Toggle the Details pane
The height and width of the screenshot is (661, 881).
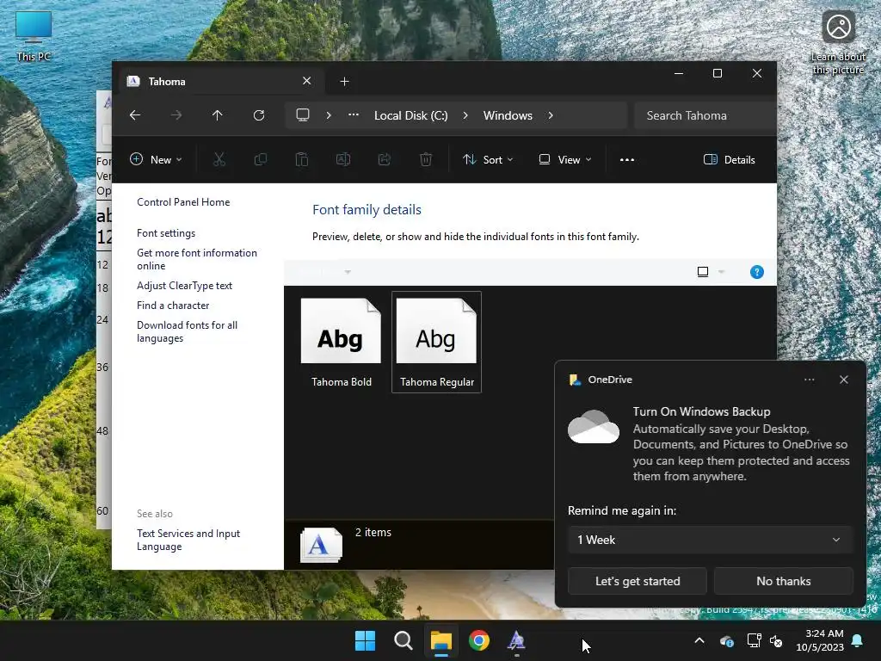tap(730, 159)
